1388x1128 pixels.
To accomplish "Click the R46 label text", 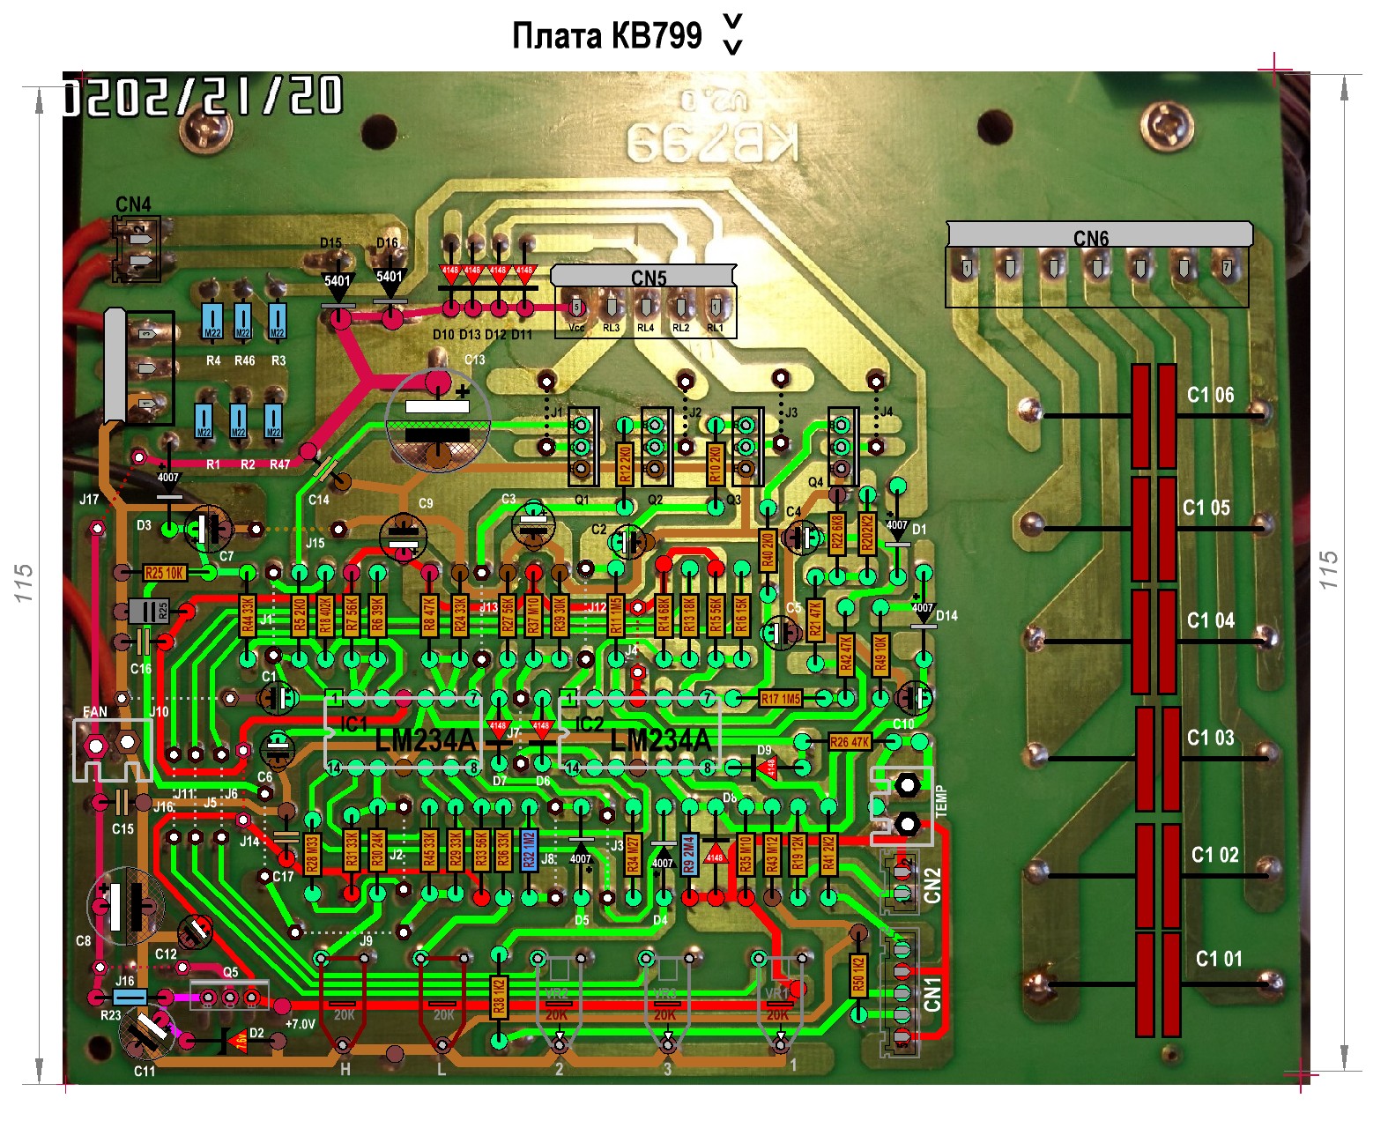I will click(244, 360).
